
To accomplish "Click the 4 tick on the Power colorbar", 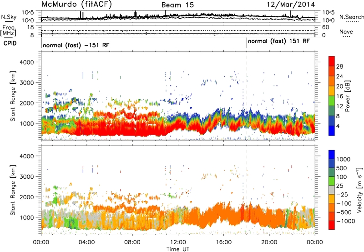I will point(338,126).
